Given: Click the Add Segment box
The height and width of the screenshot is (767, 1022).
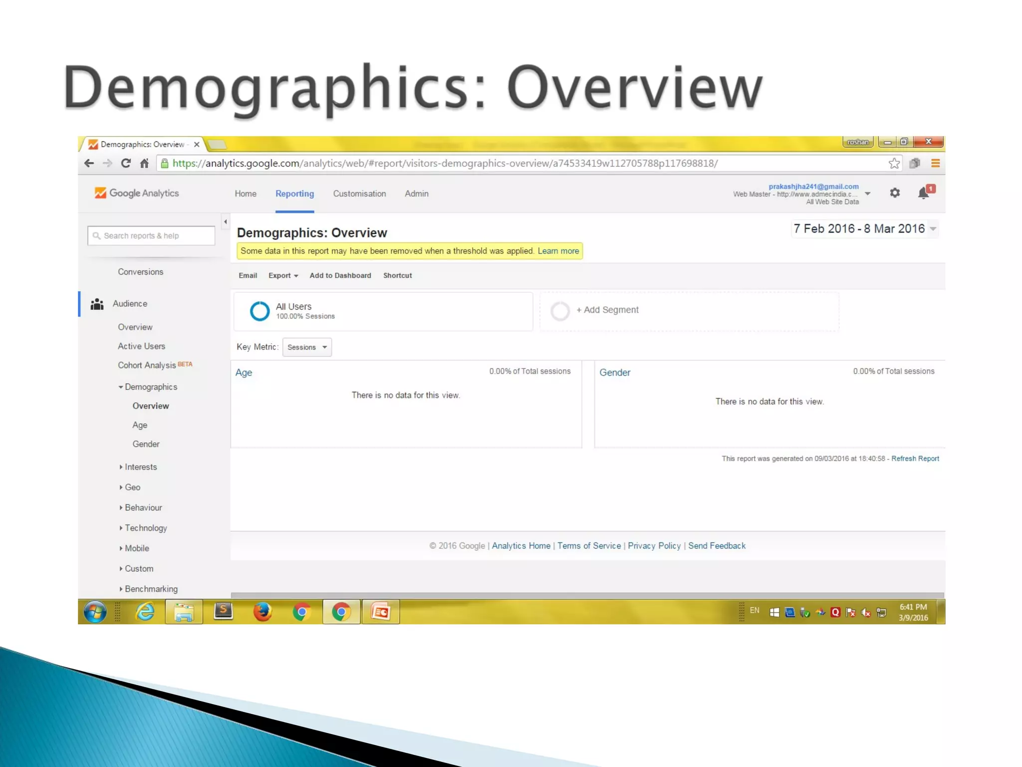Looking at the screenshot, I should [x=607, y=310].
